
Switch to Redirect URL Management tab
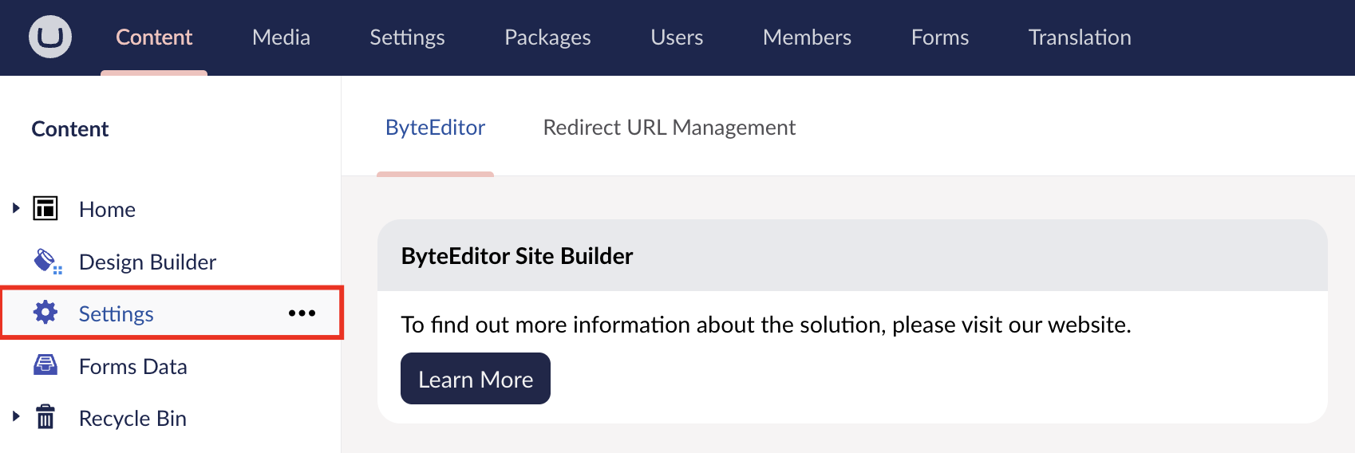(x=669, y=128)
